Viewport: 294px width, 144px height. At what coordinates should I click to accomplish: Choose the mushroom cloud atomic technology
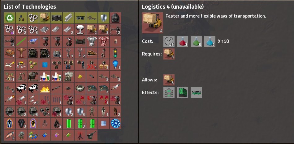[80, 30]
